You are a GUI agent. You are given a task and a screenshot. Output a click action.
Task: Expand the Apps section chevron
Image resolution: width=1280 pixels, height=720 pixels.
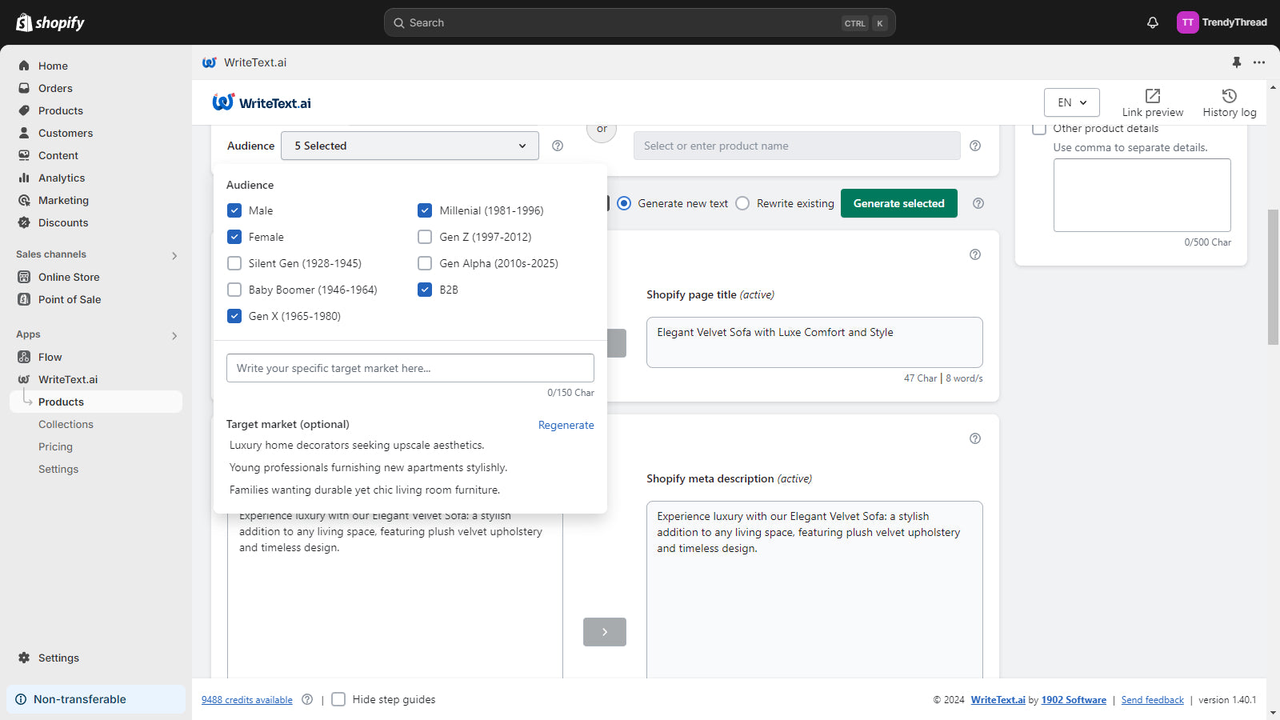coord(174,336)
